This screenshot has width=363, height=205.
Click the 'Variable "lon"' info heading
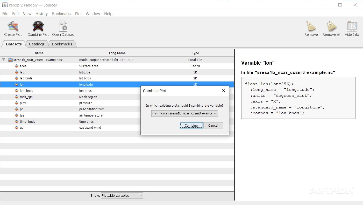(258, 63)
